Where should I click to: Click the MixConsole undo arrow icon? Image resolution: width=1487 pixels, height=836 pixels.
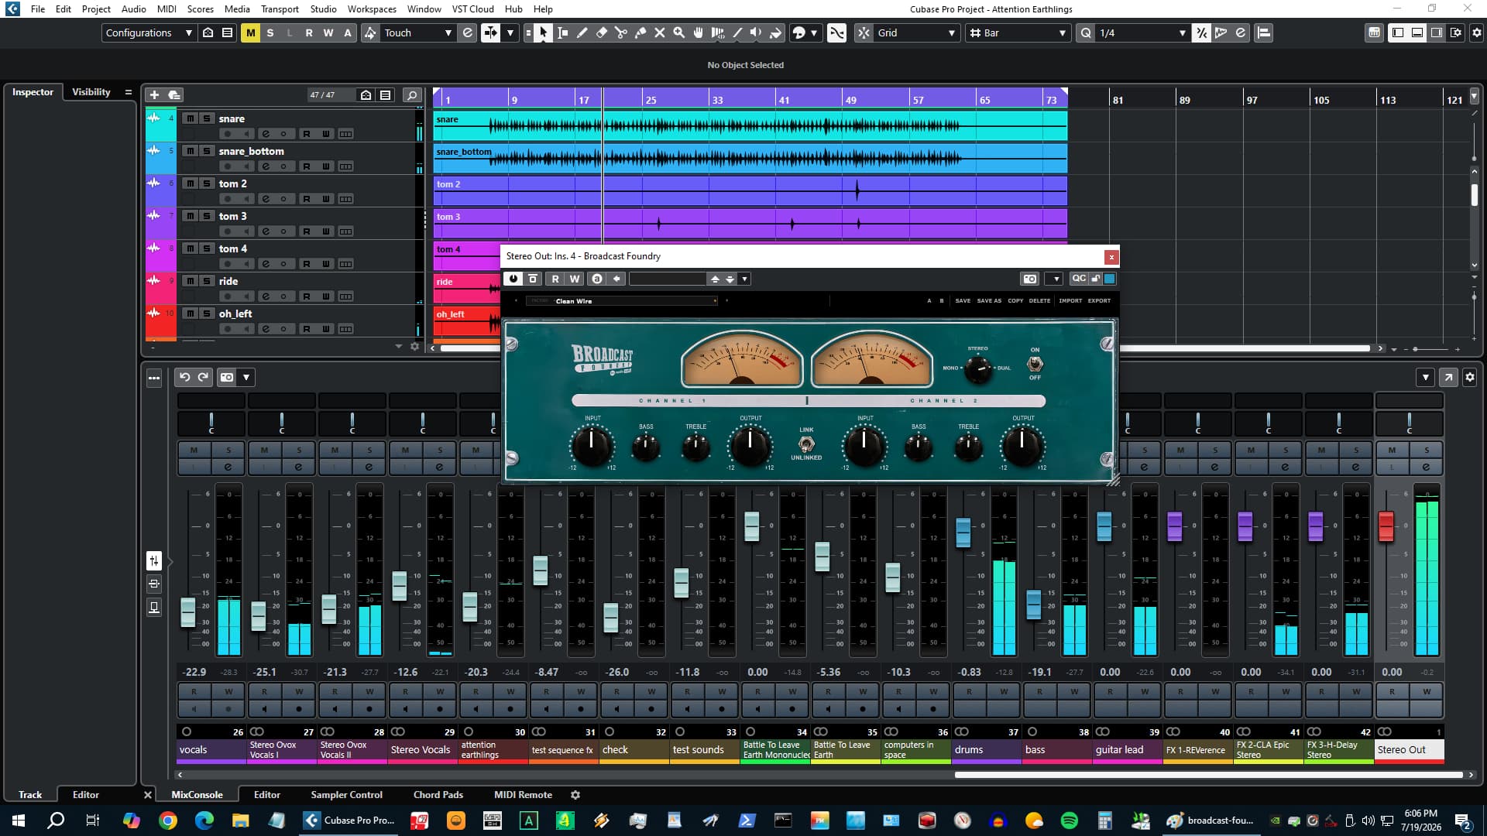click(x=184, y=377)
